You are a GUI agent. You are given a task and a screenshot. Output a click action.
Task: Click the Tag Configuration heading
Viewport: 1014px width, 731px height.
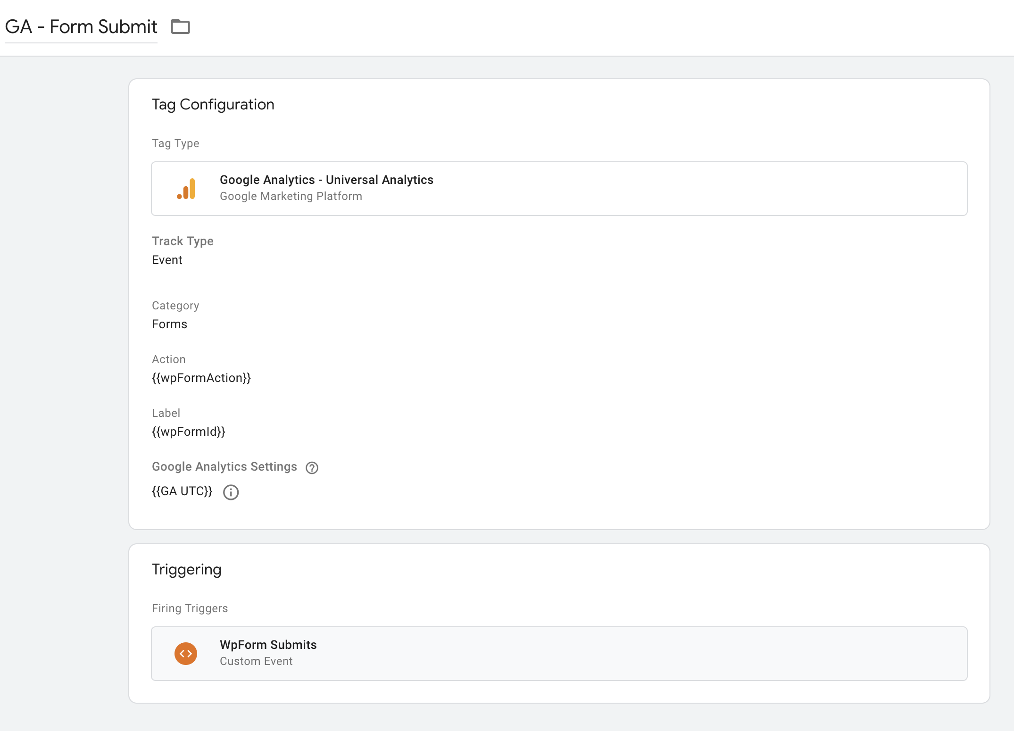[x=213, y=104]
